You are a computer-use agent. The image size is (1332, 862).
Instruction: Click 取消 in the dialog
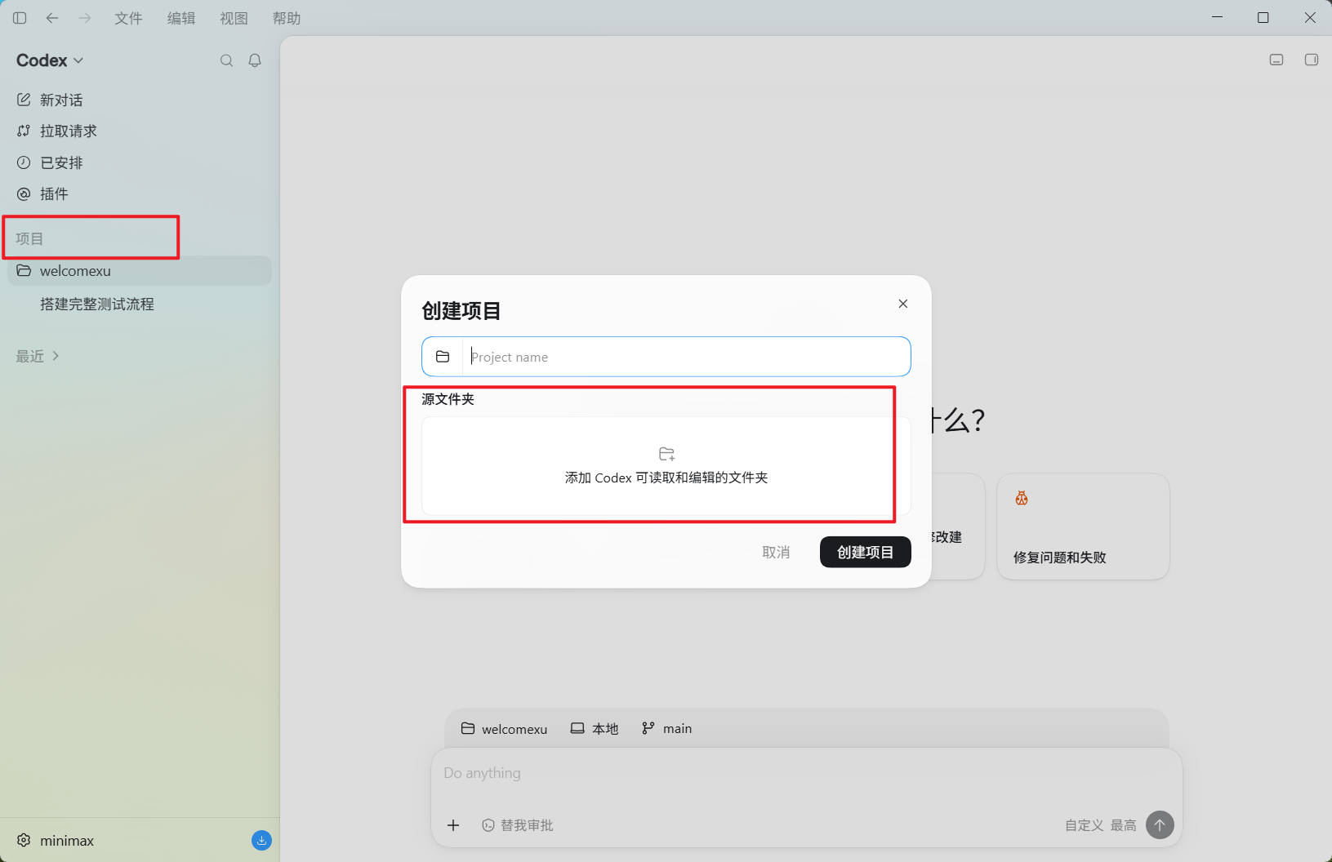776,553
